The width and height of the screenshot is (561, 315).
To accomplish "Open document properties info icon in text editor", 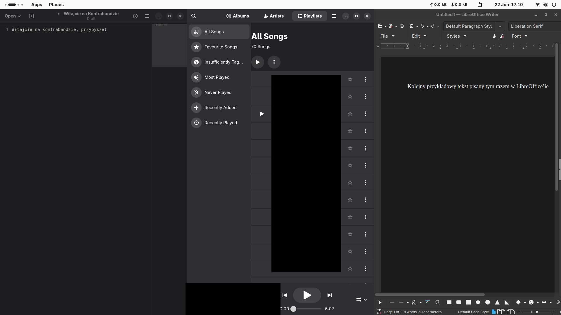I will click(135, 16).
